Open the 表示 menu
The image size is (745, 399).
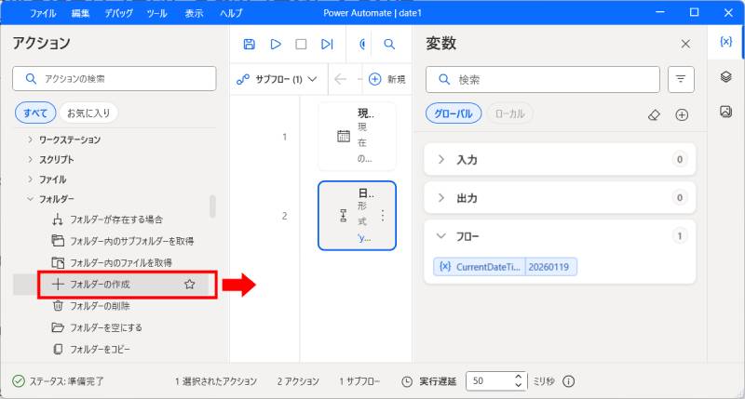click(194, 13)
